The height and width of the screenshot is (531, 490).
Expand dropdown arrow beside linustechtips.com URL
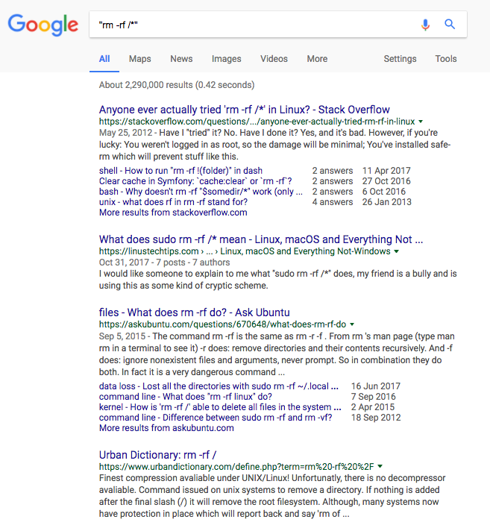[x=396, y=251]
